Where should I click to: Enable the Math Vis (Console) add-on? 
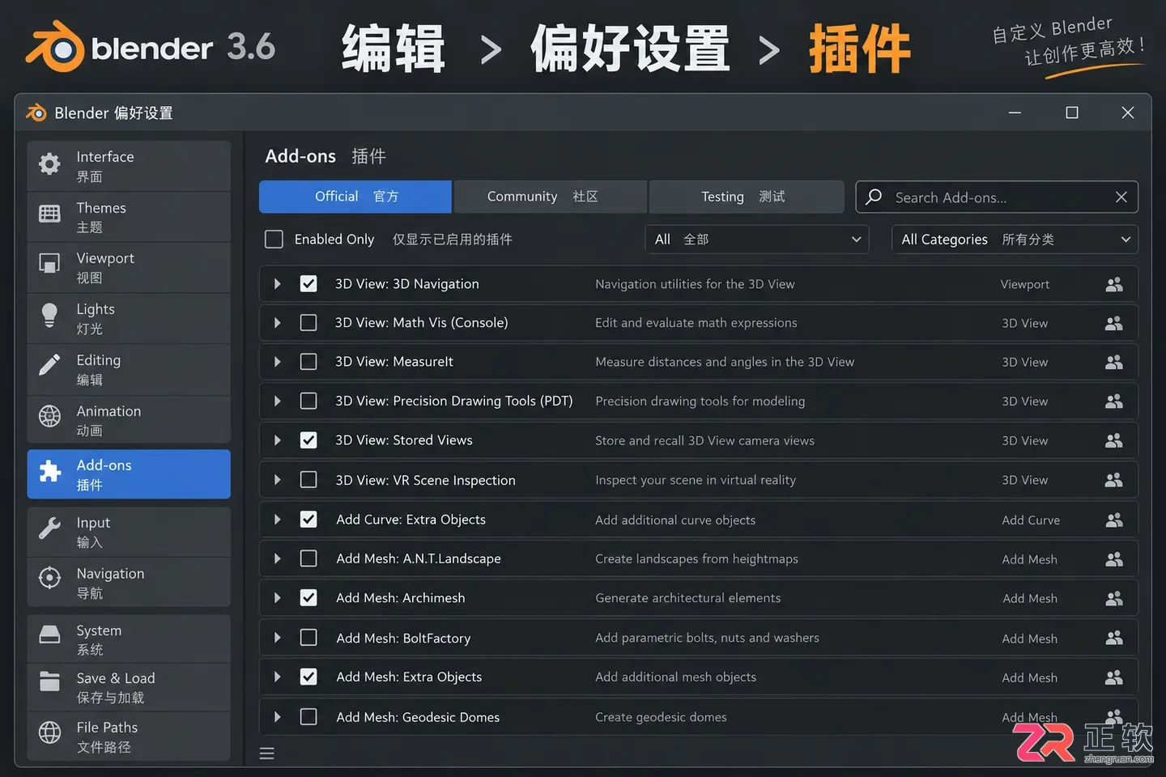point(309,323)
